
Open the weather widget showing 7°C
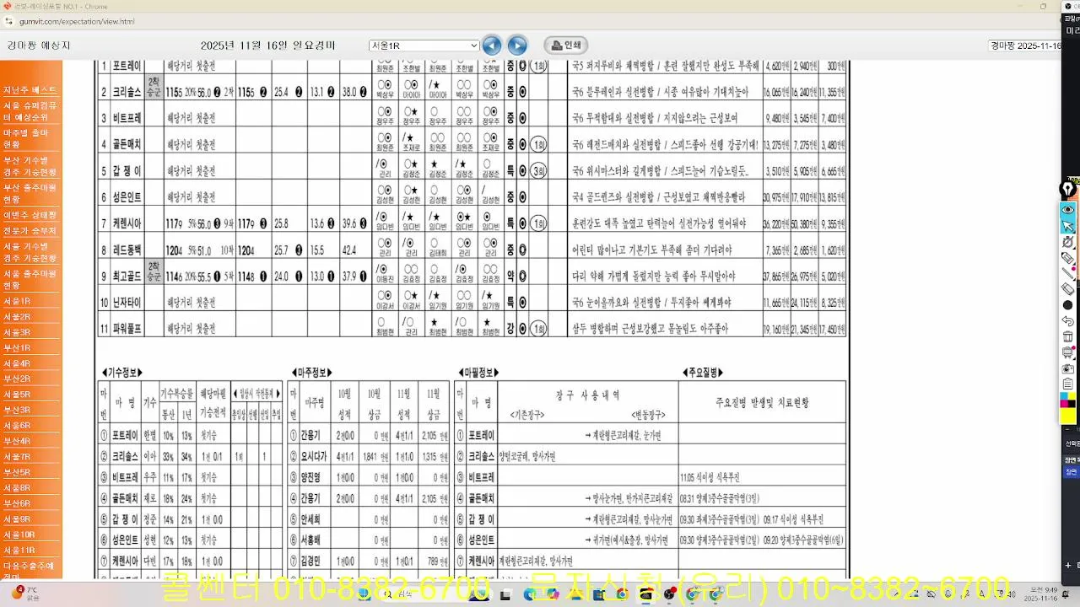pos(25,593)
